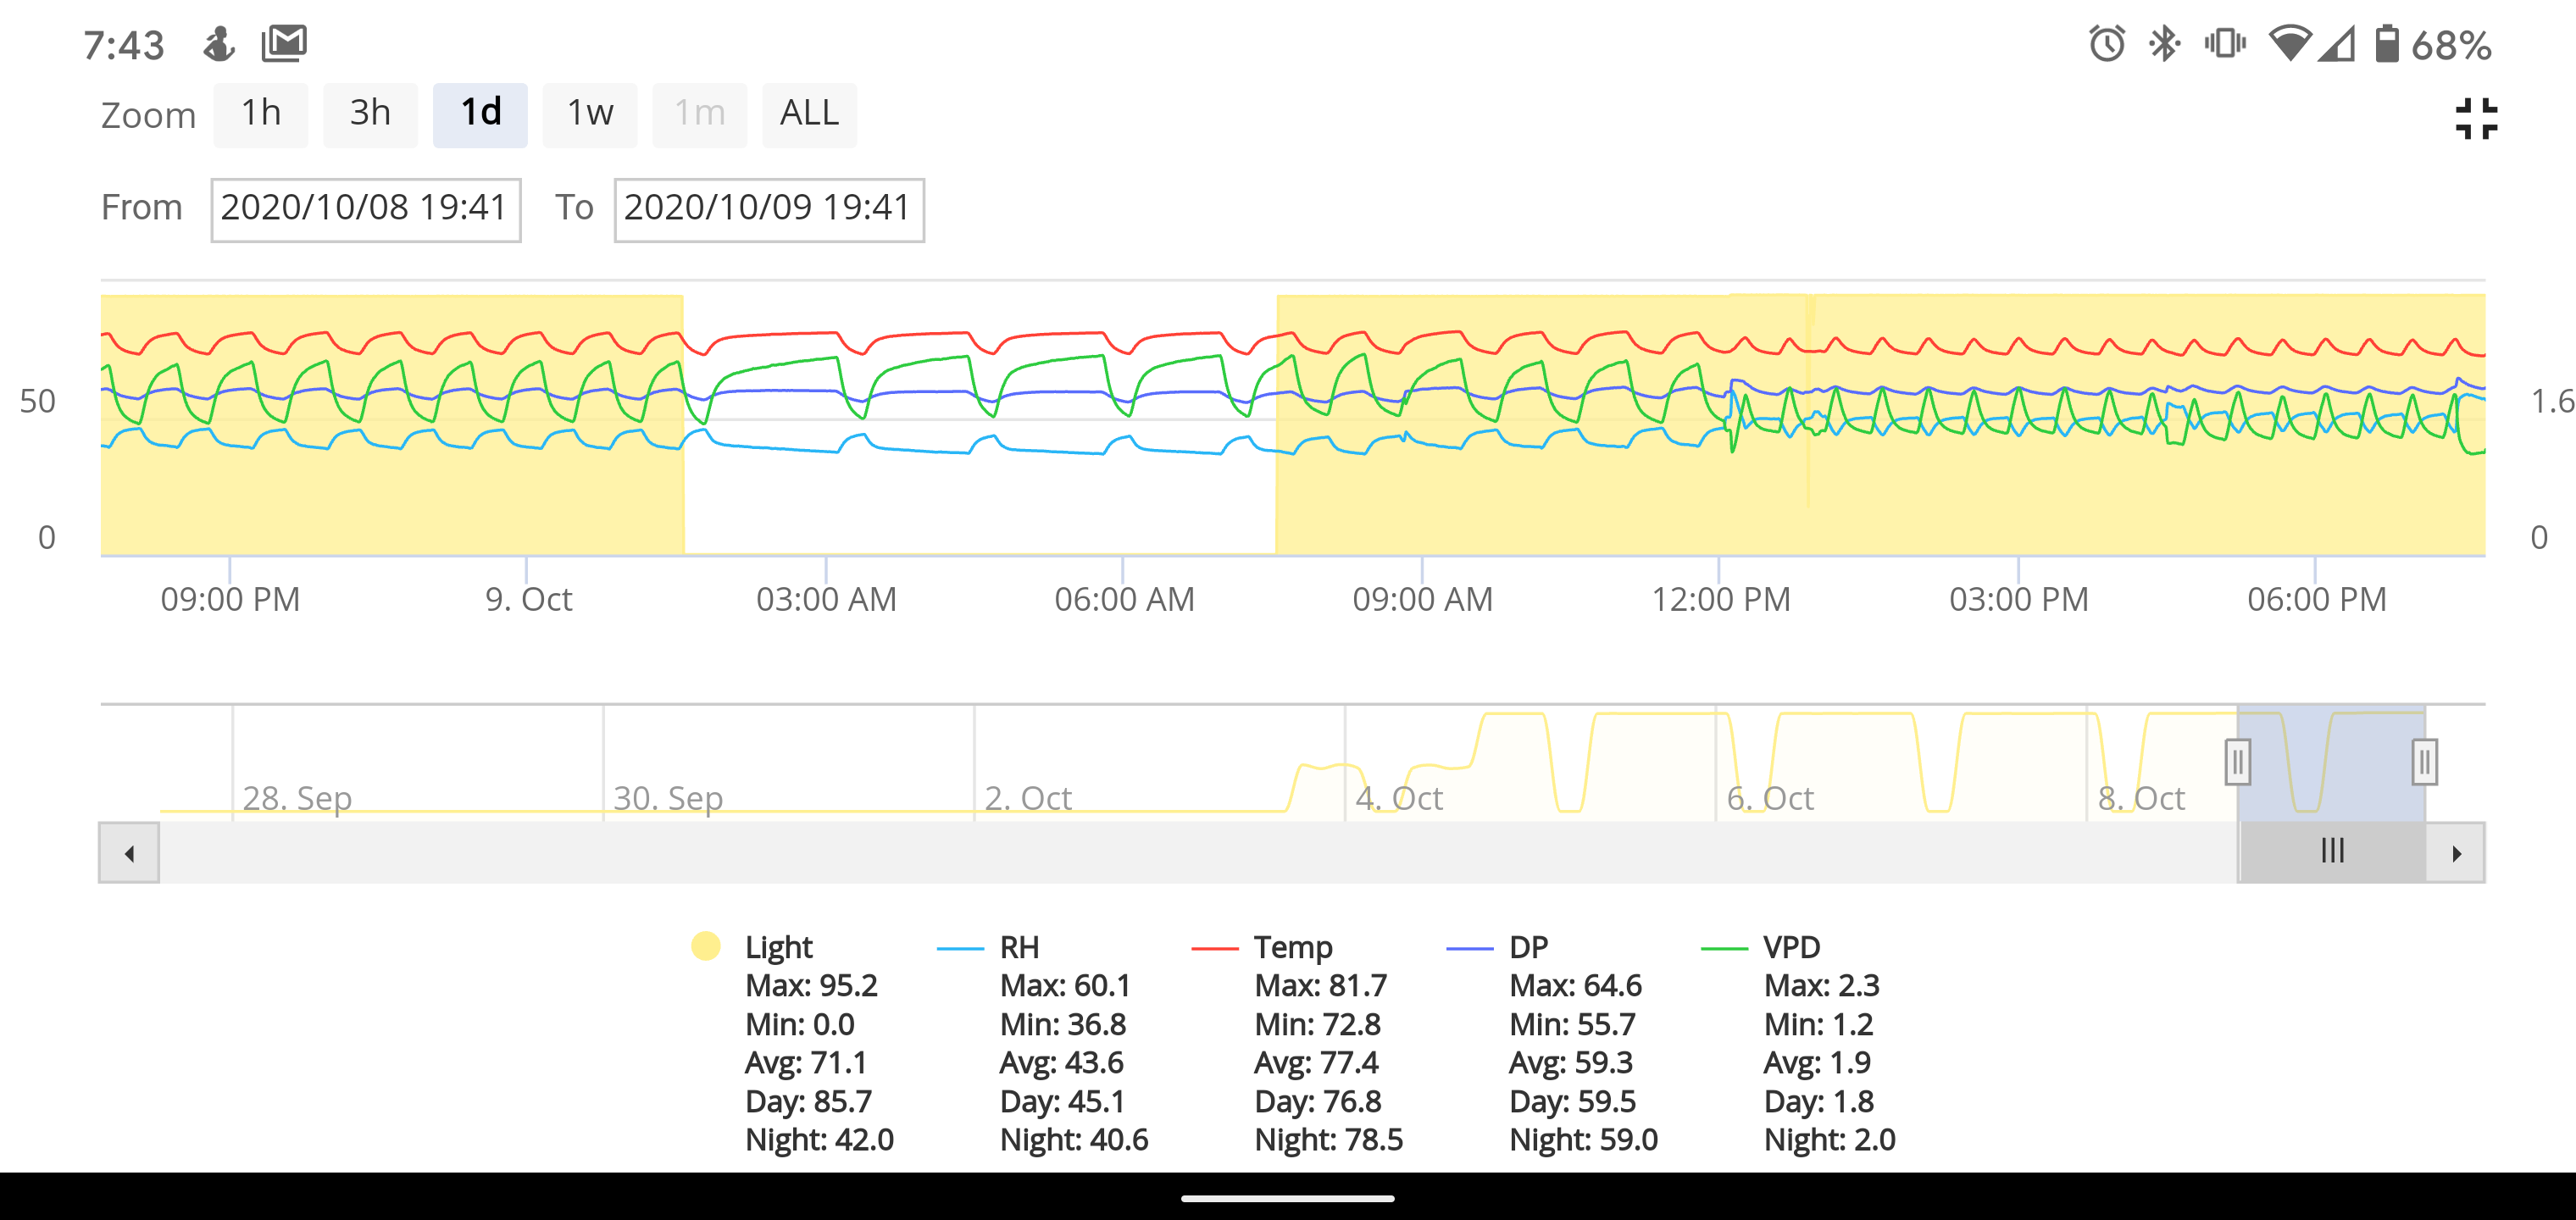Click the 2. Oct marker in navigator
Image resolution: width=2576 pixels, height=1220 pixels.
[x=1027, y=798]
